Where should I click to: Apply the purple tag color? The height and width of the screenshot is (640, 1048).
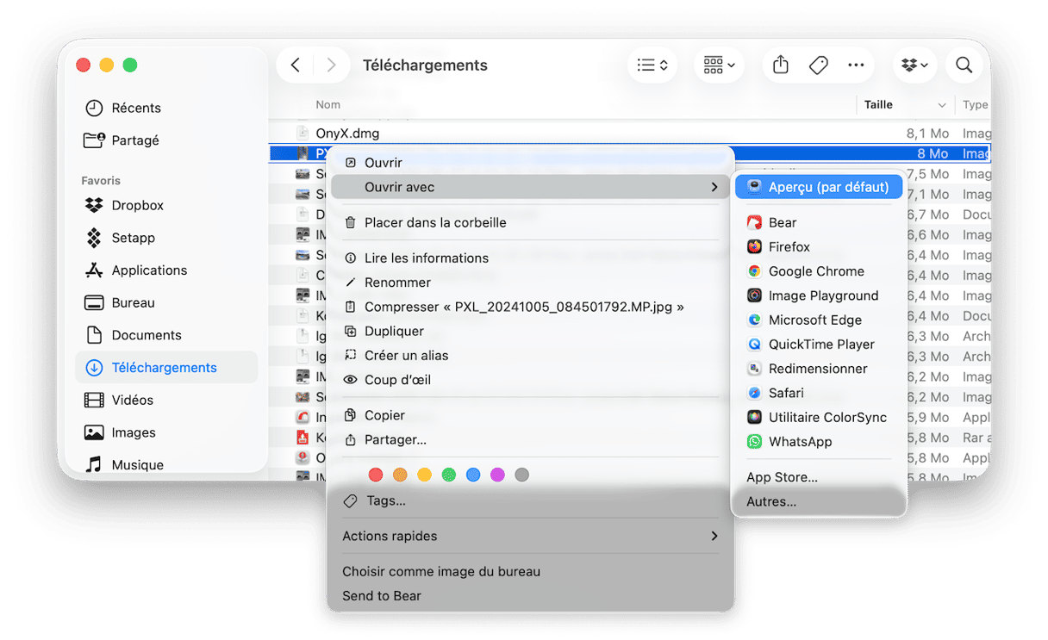click(x=497, y=475)
